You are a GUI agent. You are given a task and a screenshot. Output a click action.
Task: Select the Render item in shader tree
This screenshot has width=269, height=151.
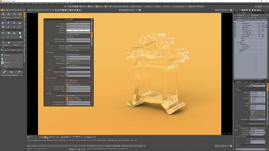point(243,21)
